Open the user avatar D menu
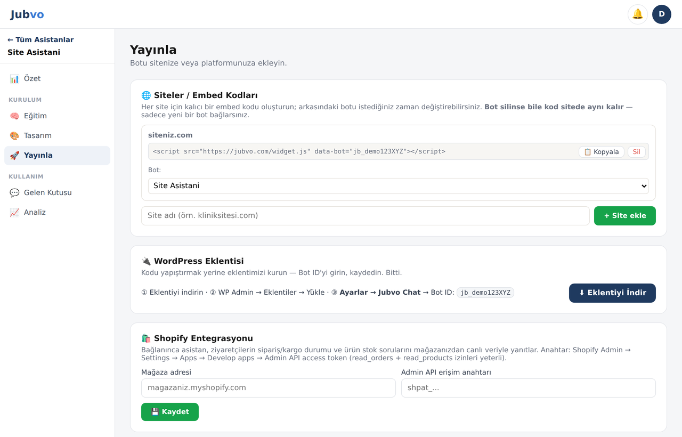 click(662, 14)
